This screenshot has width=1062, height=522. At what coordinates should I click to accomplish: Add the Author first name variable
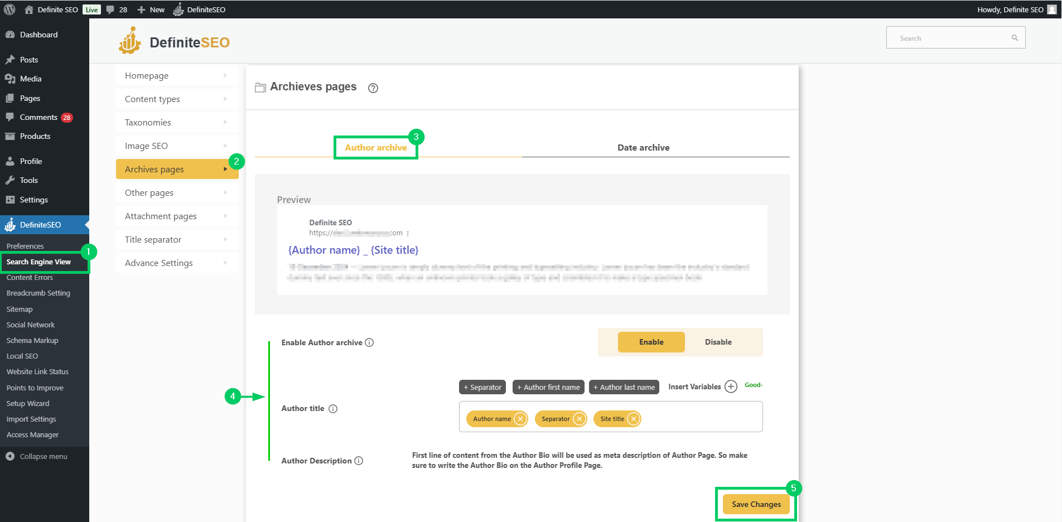[x=548, y=387]
